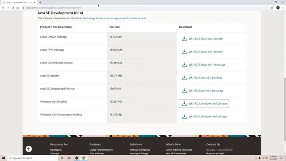The image size is (286, 161).
Task: Close the Java SE Development Kit tab
Action: (34, 3)
